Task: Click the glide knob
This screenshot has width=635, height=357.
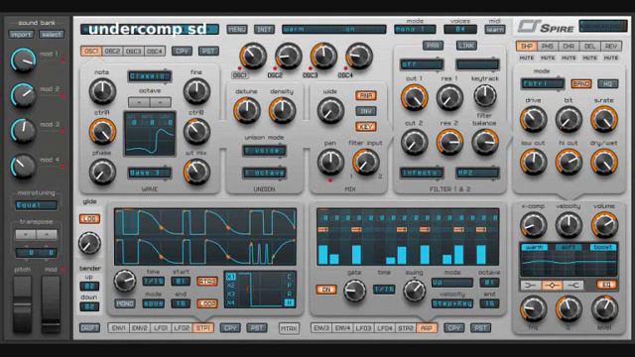Action: tap(89, 243)
